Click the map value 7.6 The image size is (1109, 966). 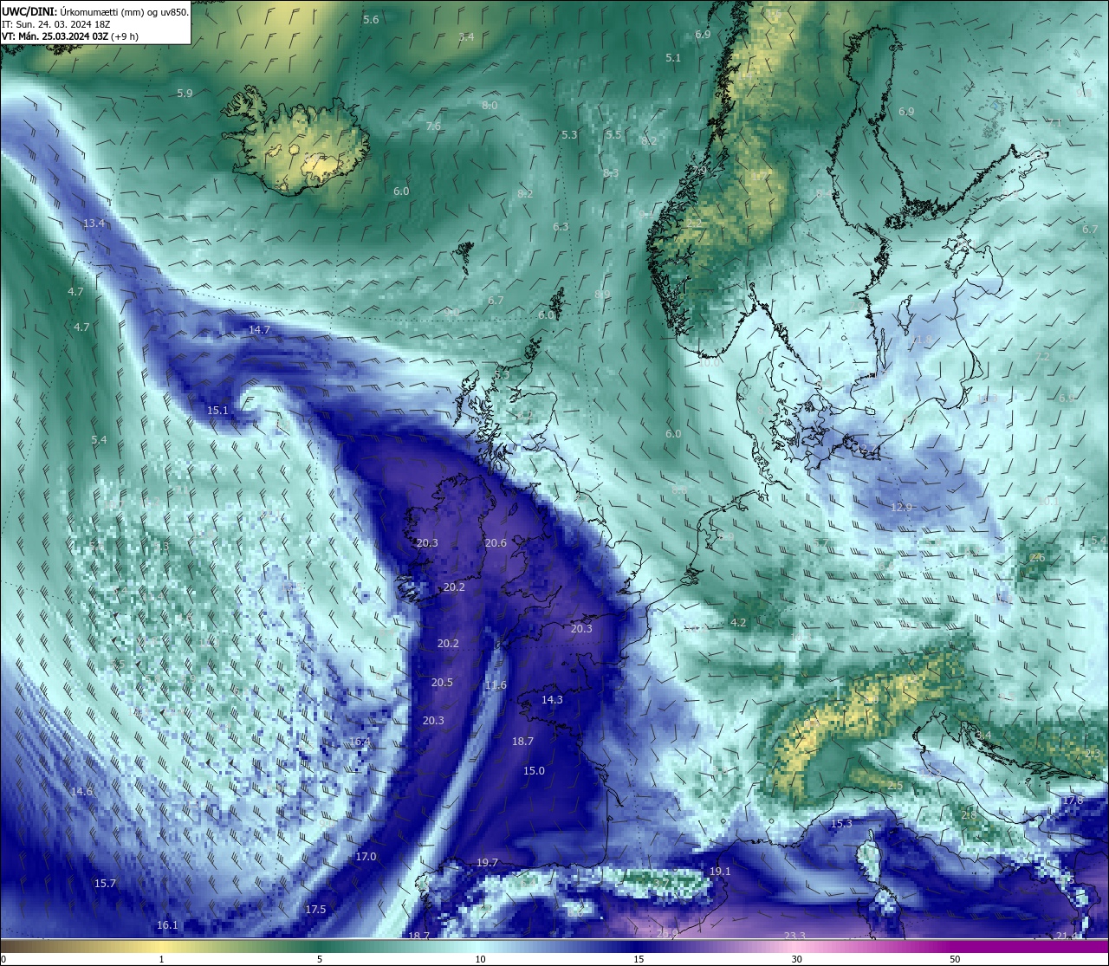(433, 126)
